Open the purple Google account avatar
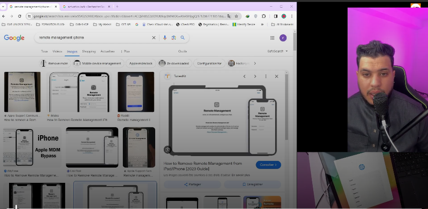 click(283, 38)
